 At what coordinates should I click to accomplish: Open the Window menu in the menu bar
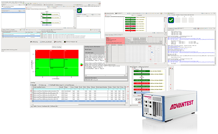[x=21, y=1]
